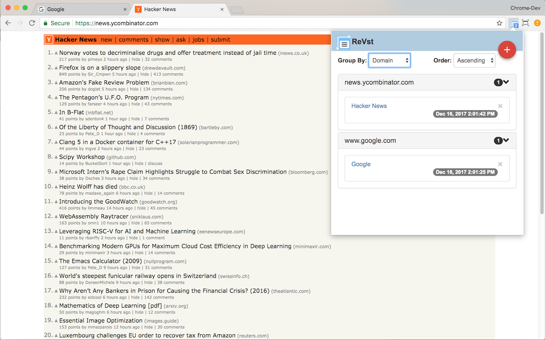
Task: Collapse the news.ycombinator.com group chevron
Action: point(506,82)
